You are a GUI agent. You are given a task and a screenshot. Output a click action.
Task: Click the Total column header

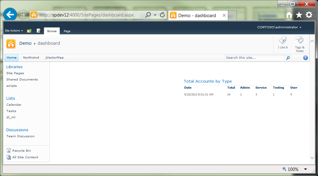231,88
